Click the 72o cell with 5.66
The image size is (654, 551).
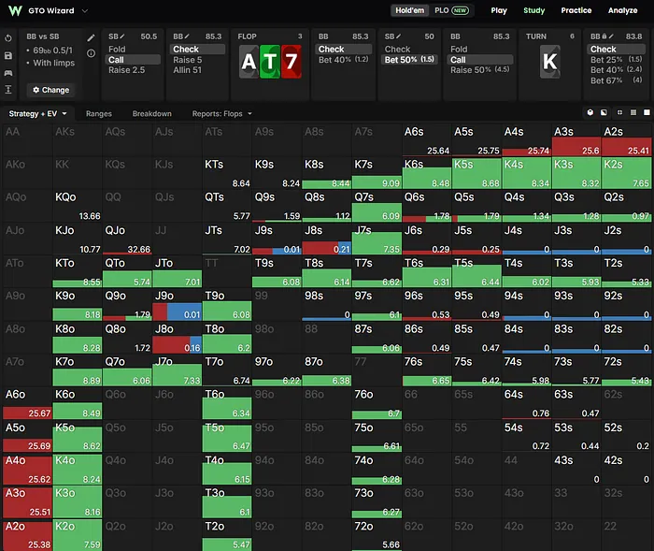click(x=377, y=535)
